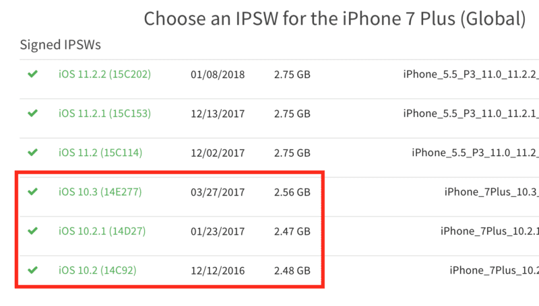Click the green checkmark beside iOS 10.2.1

coord(32,231)
